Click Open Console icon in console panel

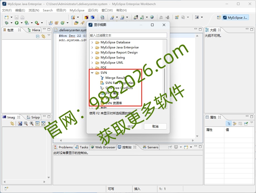click(186, 147)
